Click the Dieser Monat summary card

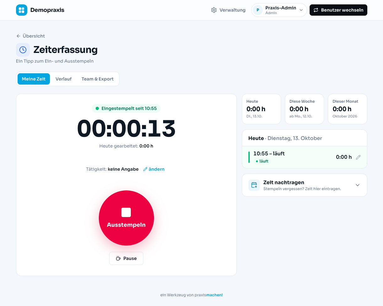pyautogui.click(x=348, y=109)
